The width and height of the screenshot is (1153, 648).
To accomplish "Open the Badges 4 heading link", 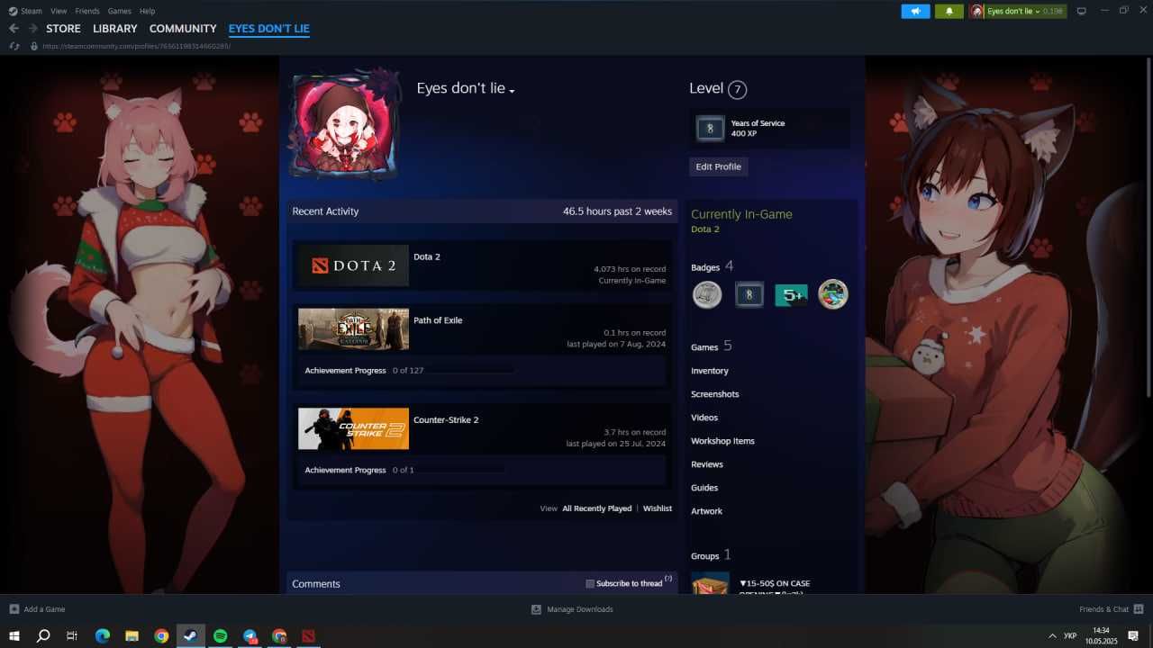I will click(x=713, y=266).
